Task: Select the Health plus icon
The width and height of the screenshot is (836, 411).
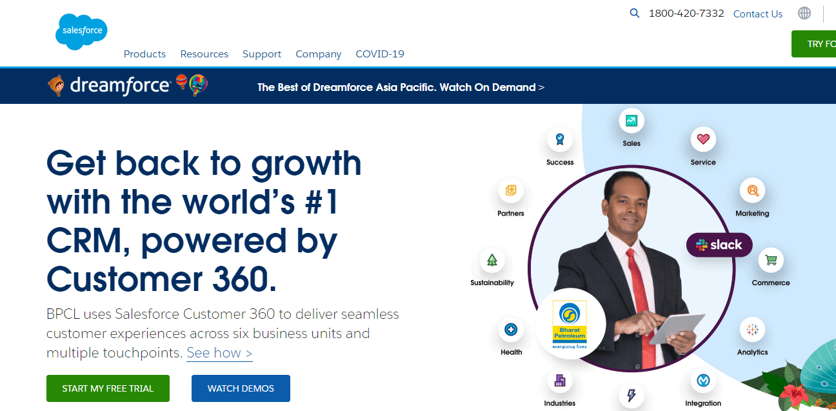Action: [511, 330]
